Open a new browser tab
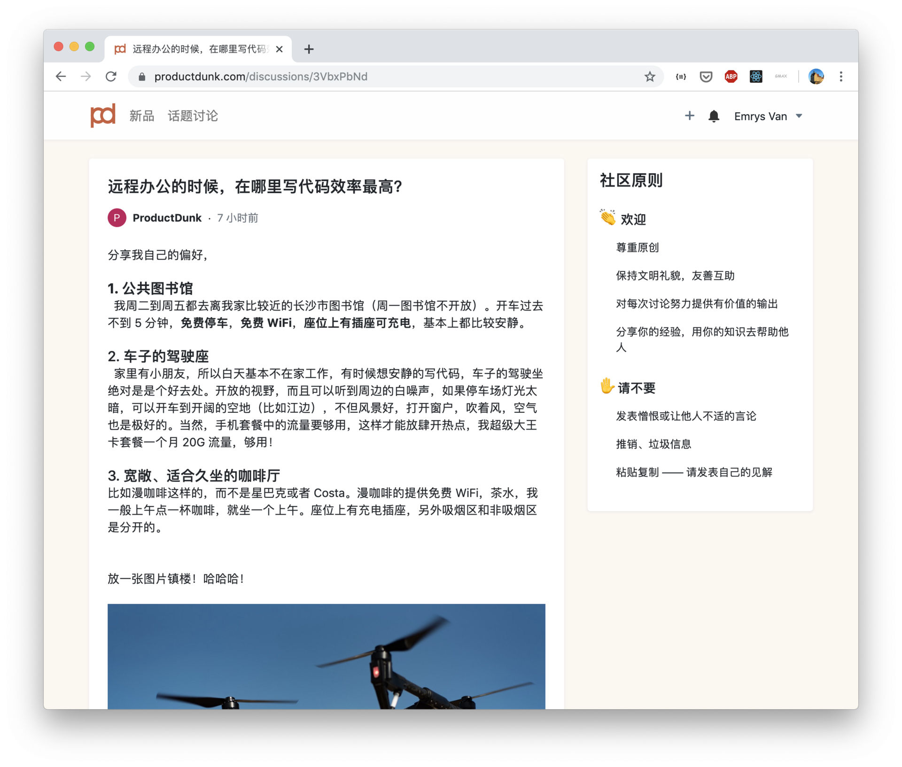The height and width of the screenshot is (767, 902). tap(309, 49)
